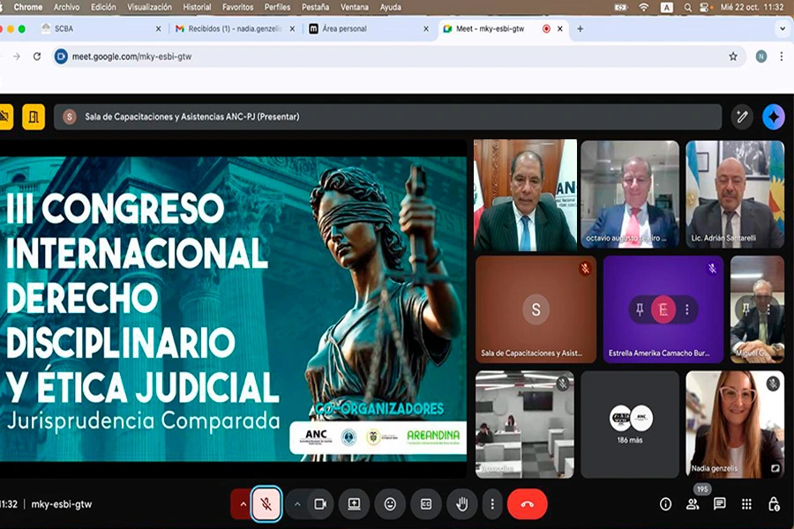Viewport: 794px width, 529px height.
Task: Open more options three-dot menu
Action: 492,503
